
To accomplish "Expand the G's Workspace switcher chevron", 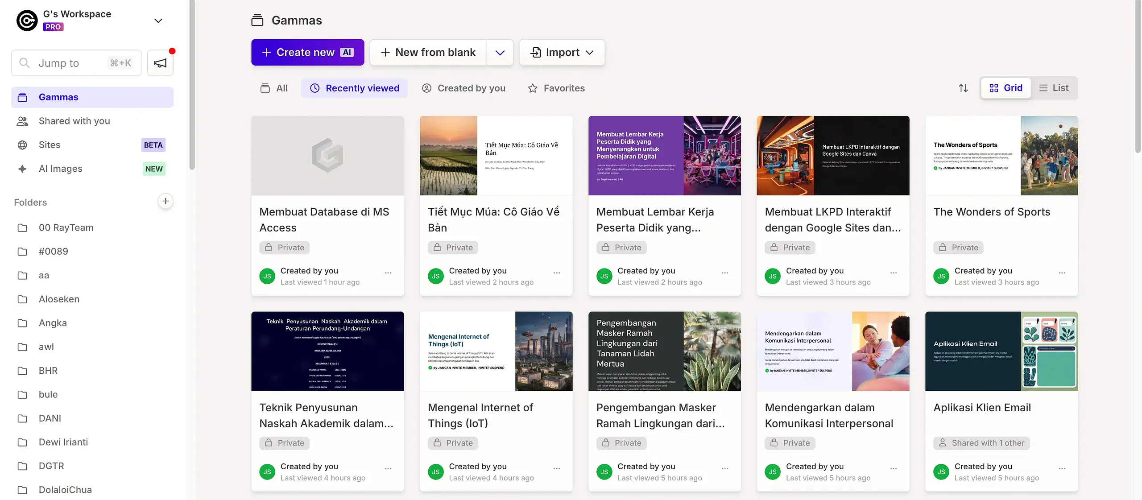I will pos(158,21).
